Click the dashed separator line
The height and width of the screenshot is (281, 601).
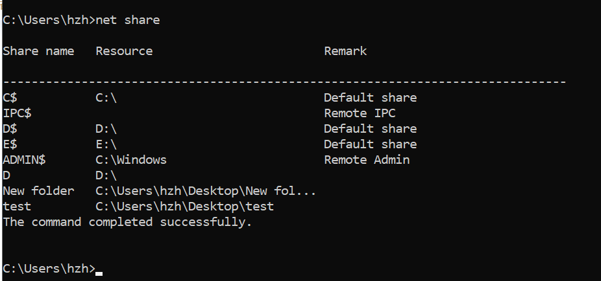(284, 82)
